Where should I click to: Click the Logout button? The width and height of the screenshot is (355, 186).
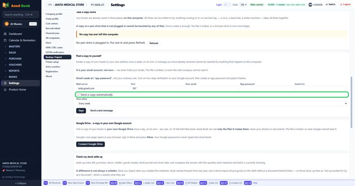point(345,4)
